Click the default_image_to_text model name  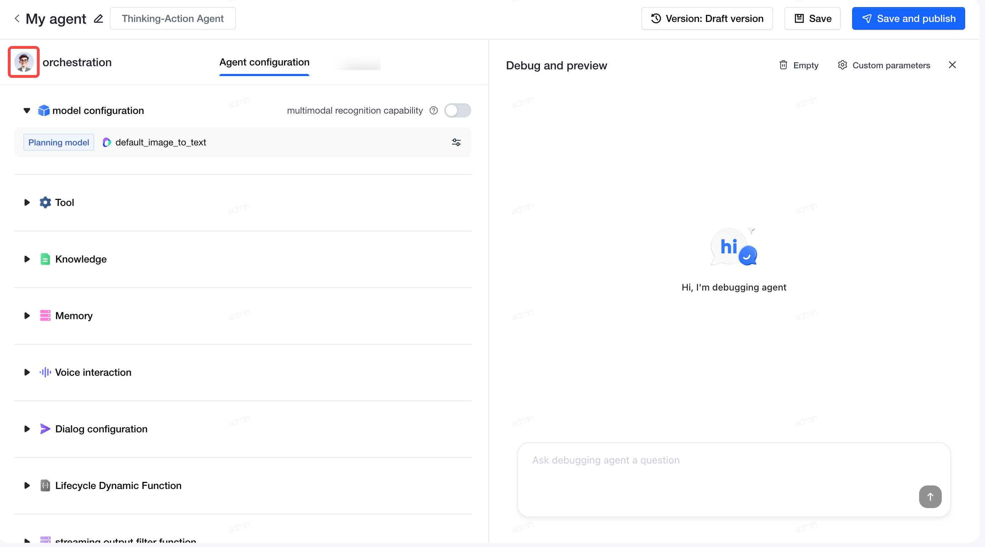pyautogui.click(x=161, y=142)
